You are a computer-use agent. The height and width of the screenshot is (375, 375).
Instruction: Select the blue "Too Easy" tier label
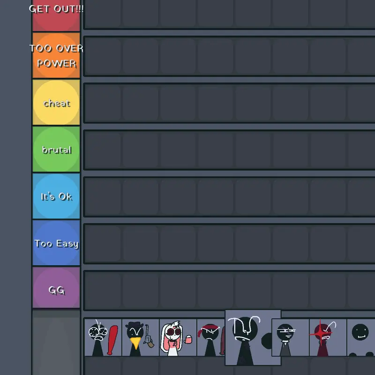pos(56,243)
